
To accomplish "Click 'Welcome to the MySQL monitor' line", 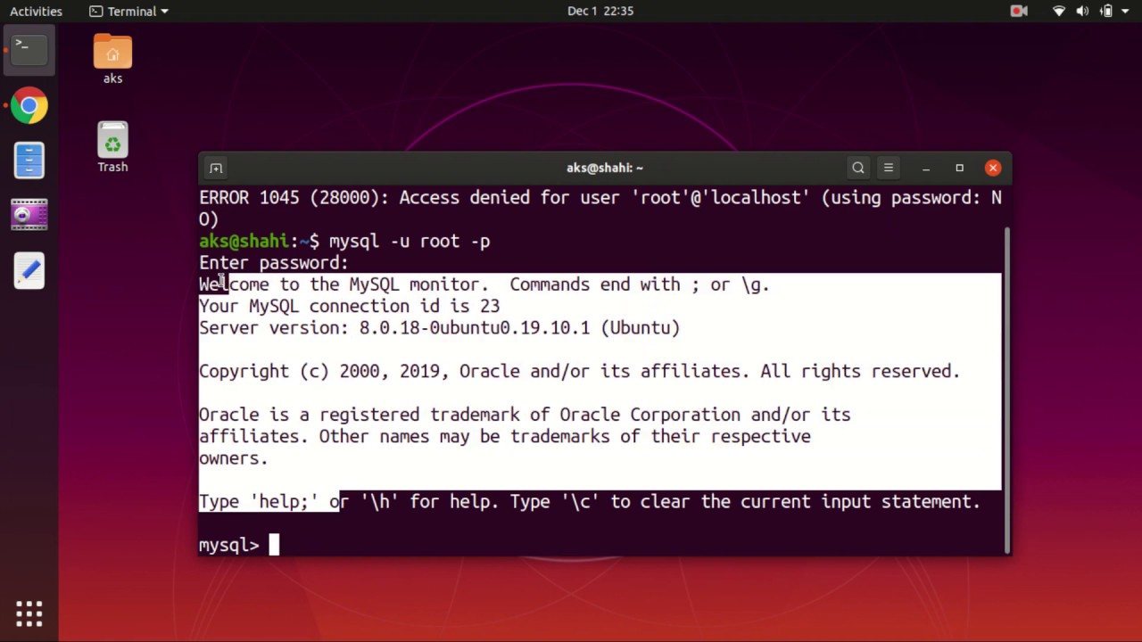I will (484, 284).
